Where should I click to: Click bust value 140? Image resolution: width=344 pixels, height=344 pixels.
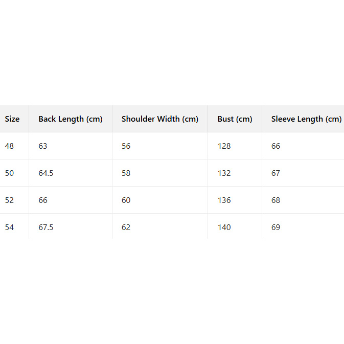(x=224, y=227)
